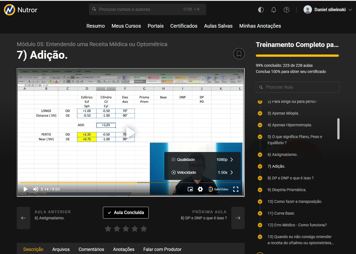Image resolution: width=356 pixels, height=254 pixels.
Task: Expand the Velocidade 1.50x option
Action: tap(202, 172)
